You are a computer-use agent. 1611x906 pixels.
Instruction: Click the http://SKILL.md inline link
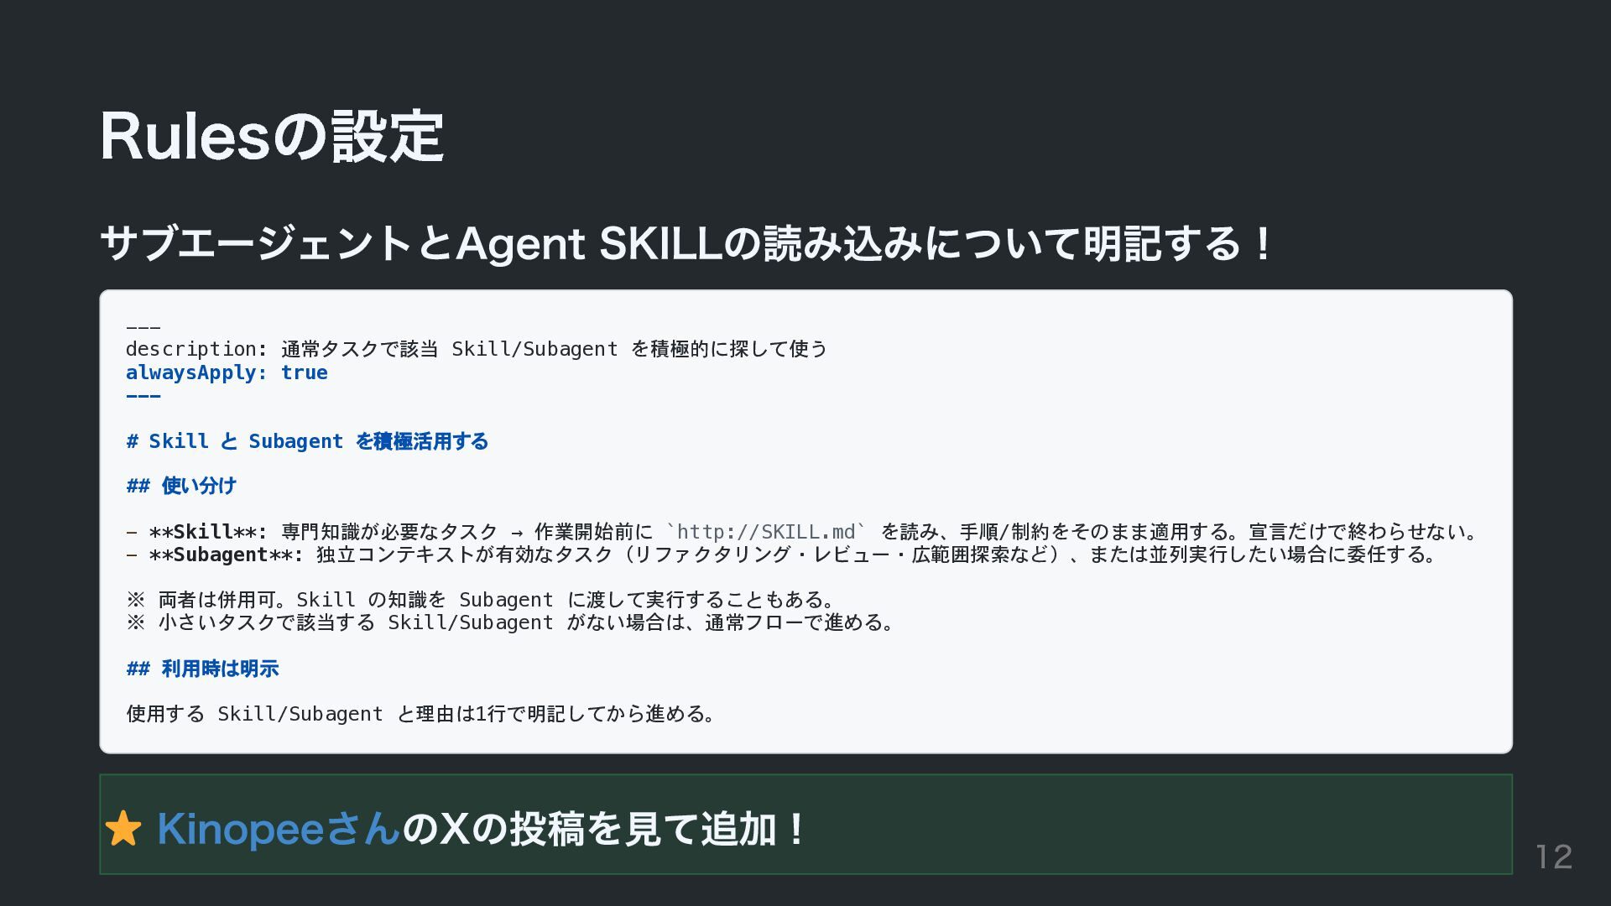[766, 532]
